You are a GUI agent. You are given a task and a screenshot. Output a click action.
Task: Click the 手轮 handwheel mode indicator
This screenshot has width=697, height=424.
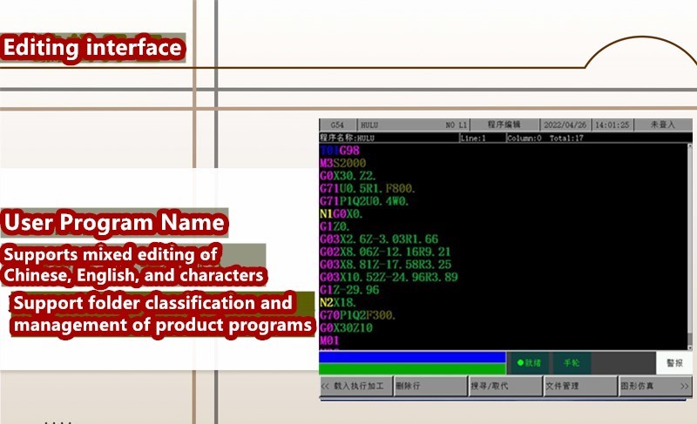pos(572,363)
